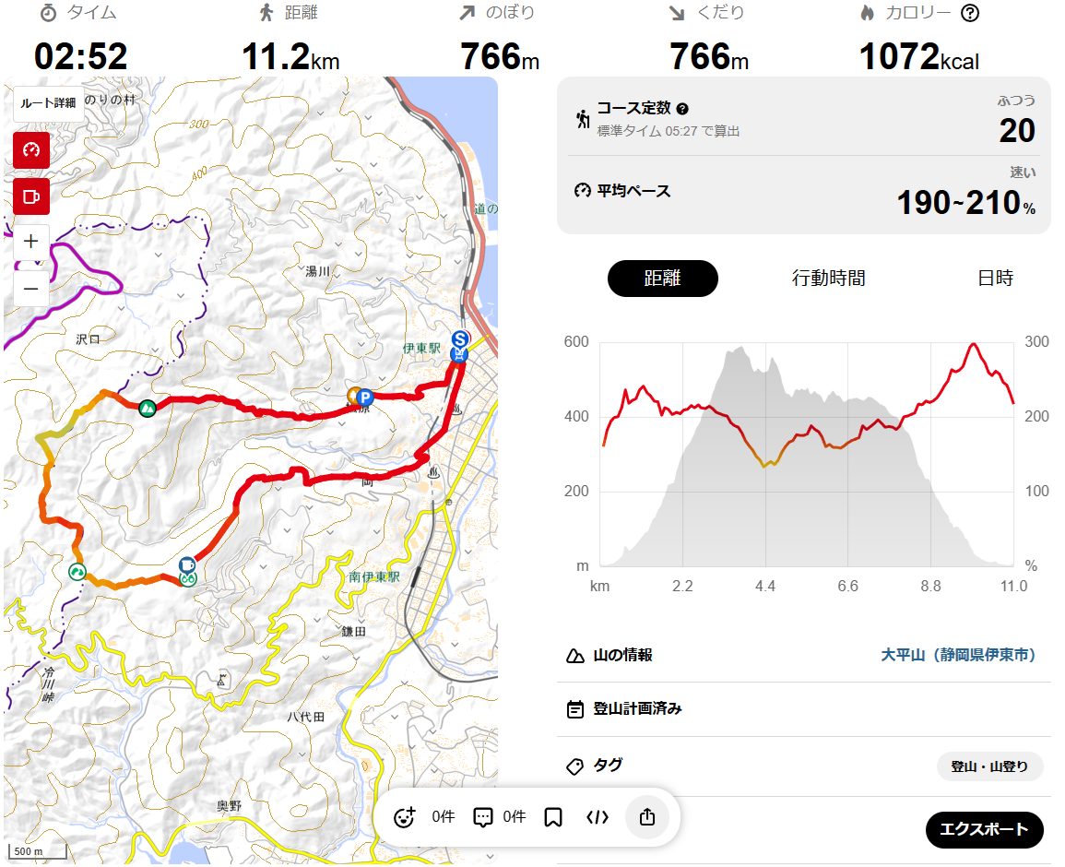Add an emoji reaction
Image resolution: width=1065 pixels, height=867 pixels.
(x=405, y=817)
